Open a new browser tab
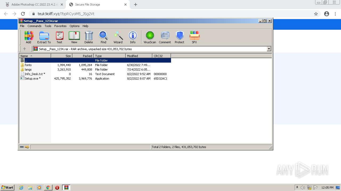The image size is (341, 191). pos(136,5)
